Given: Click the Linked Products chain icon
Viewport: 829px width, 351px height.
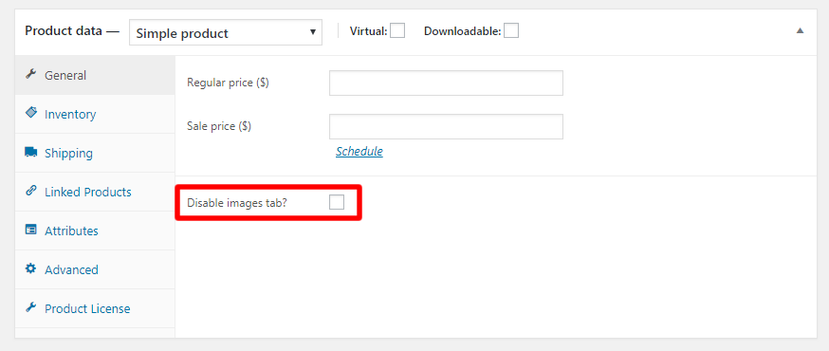Looking at the screenshot, I should tap(31, 191).
